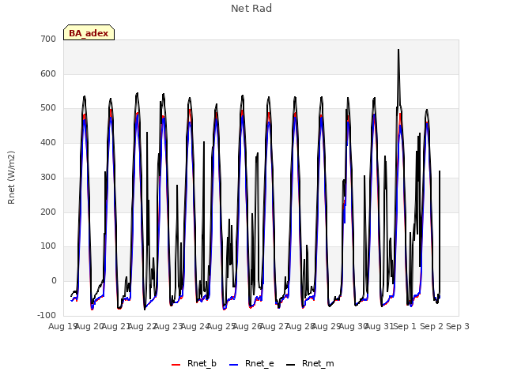Click the 300 y-axis tick label
The width and height of the screenshot is (506, 379).
tap(48, 177)
